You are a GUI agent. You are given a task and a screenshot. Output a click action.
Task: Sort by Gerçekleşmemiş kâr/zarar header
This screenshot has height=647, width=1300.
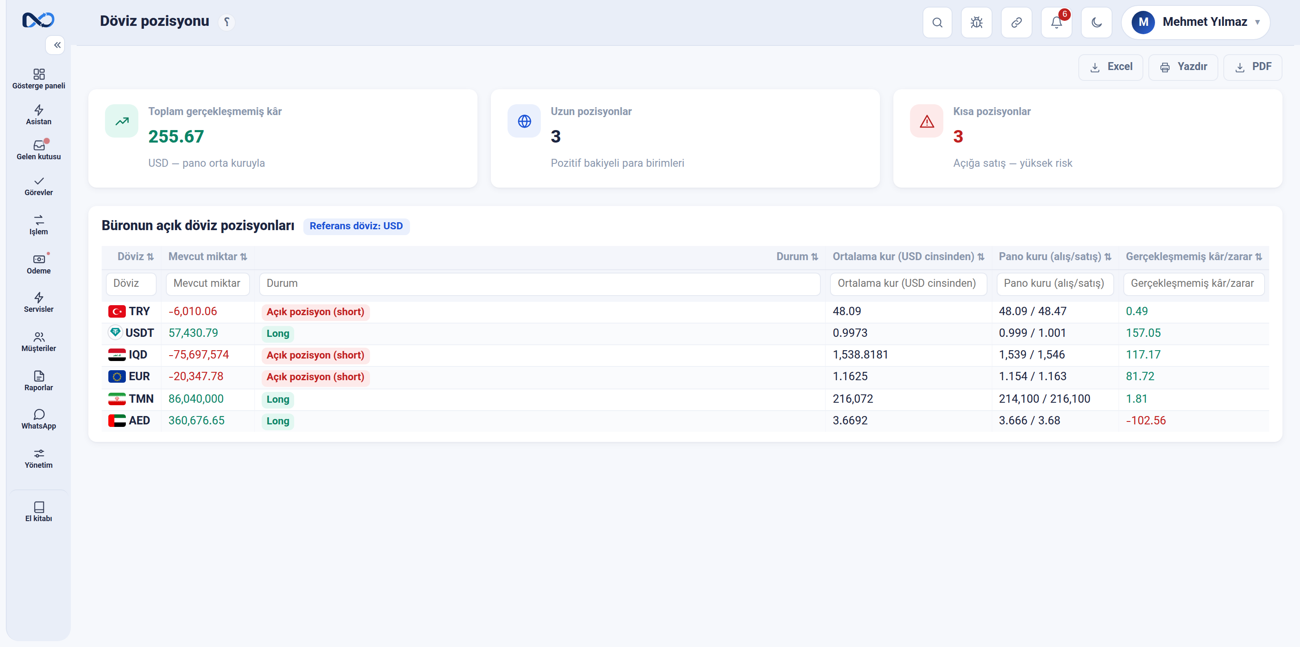(x=1193, y=256)
